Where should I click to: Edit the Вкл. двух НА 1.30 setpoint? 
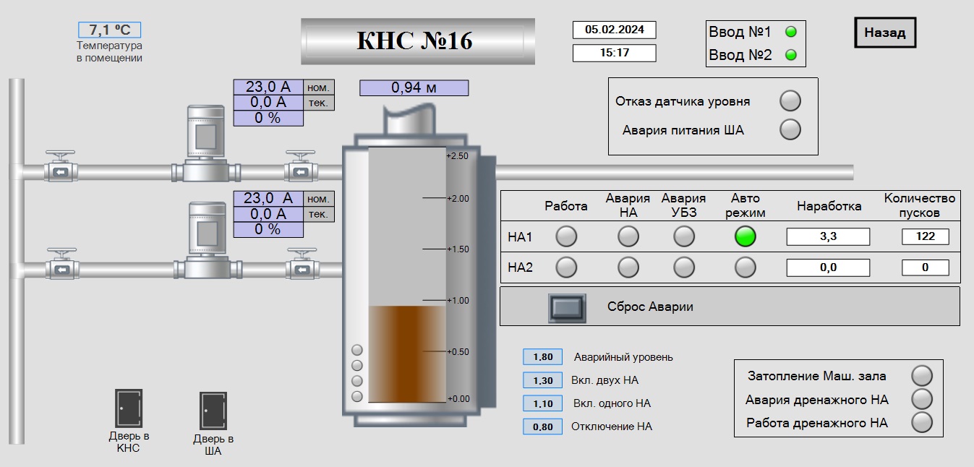542,380
